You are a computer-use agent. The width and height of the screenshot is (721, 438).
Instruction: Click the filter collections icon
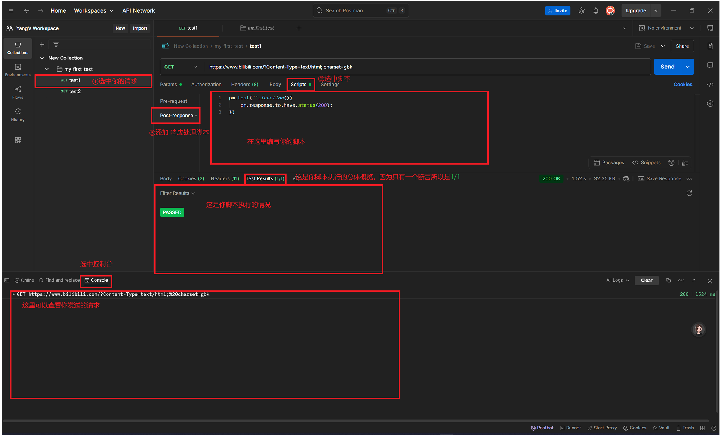[x=56, y=45]
